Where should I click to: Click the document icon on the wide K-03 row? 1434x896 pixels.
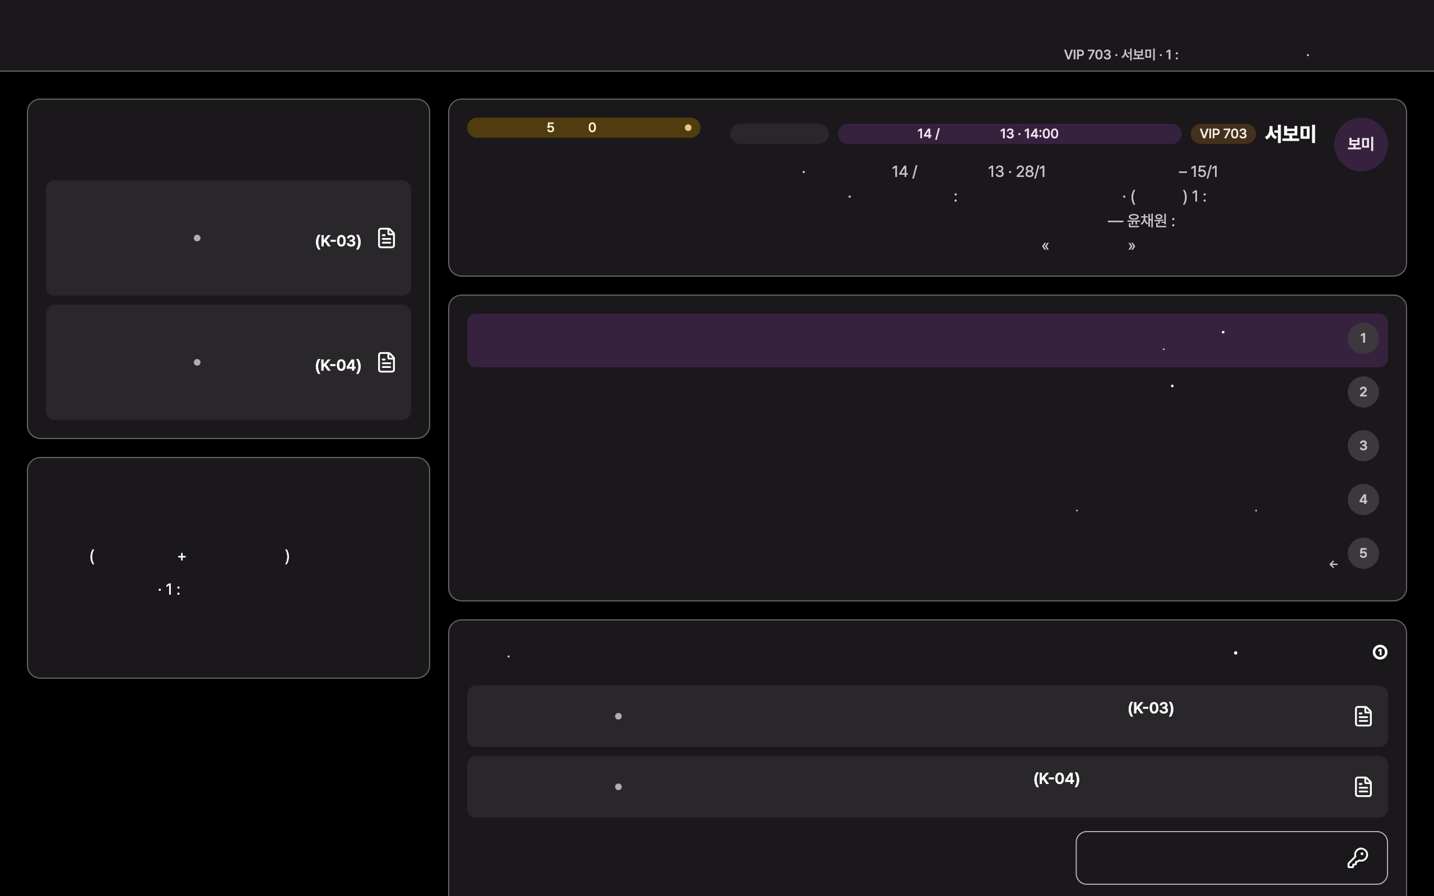coord(1363,716)
